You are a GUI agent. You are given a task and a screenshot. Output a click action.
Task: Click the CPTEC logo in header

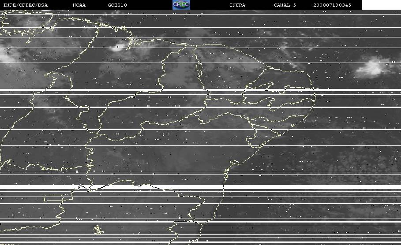(181, 5)
